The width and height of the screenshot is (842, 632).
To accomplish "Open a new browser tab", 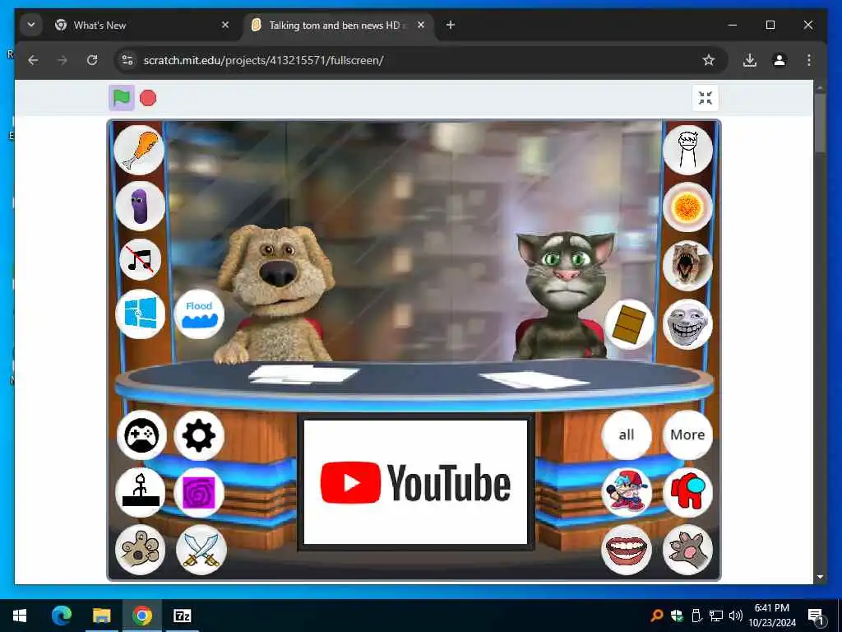I will 450,25.
